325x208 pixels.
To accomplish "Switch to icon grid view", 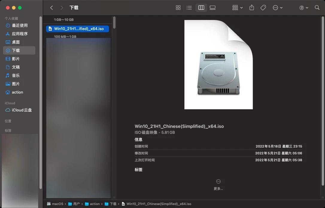I will 178,8.
